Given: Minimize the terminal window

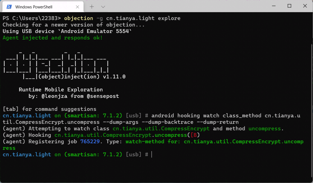Looking at the screenshot, I should (274, 6).
